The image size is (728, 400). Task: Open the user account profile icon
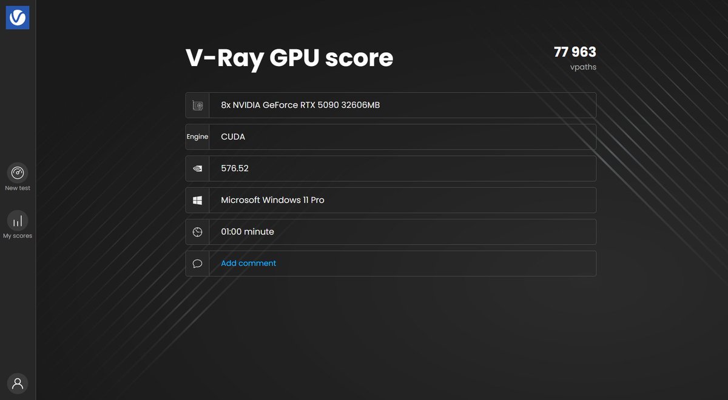click(x=18, y=383)
